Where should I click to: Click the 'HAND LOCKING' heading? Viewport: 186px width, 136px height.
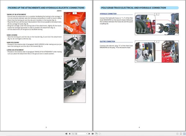[x=12, y=35]
